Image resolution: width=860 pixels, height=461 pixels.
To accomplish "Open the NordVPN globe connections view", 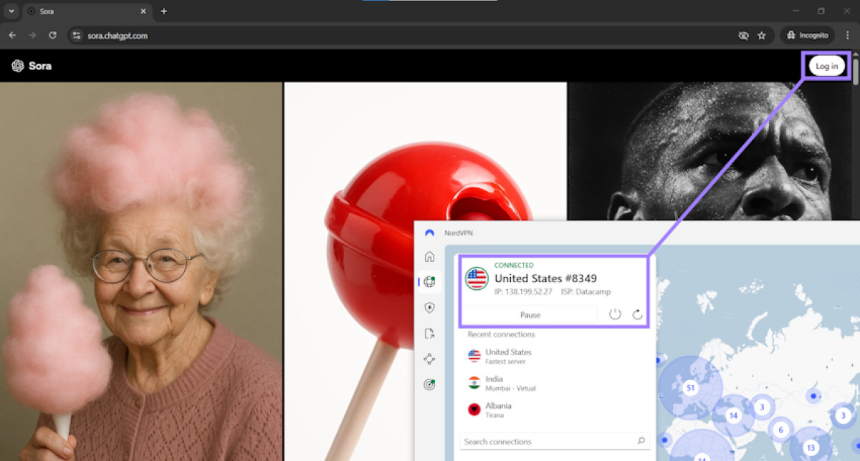I will 429,282.
